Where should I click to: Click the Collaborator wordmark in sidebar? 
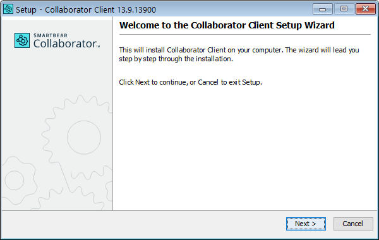pos(66,44)
